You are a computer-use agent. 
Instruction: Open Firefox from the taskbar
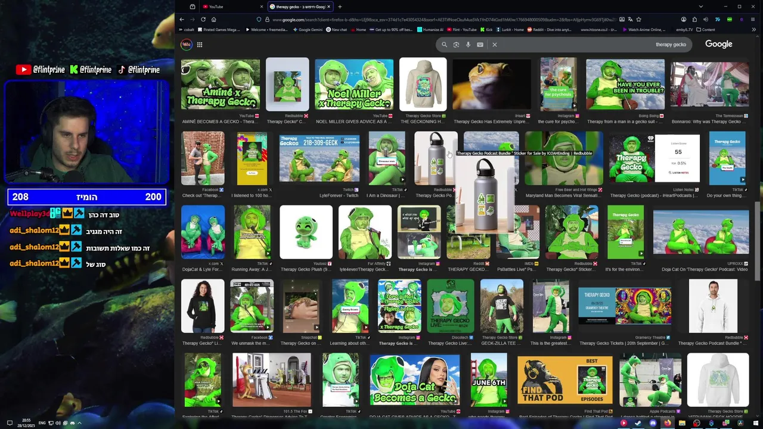click(x=668, y=423)
